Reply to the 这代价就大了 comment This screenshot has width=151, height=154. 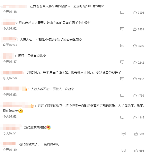[x=124, y=150]
